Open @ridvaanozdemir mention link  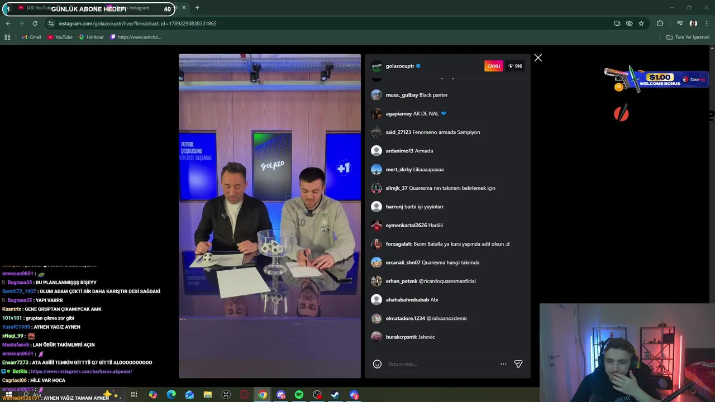pyautogui.click(x=447, y=318)
